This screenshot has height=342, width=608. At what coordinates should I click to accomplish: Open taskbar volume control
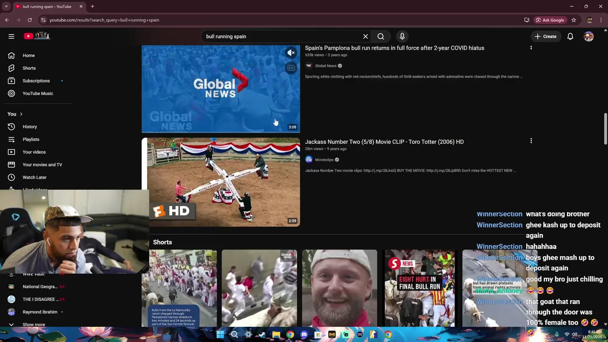574,334
